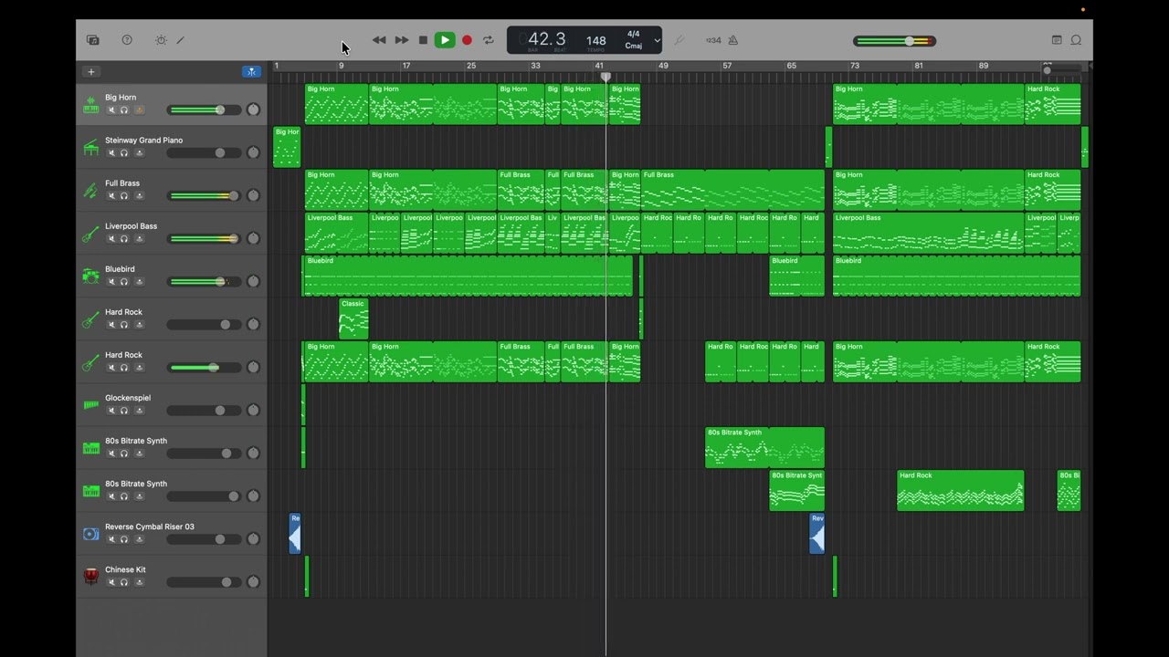Toggle record enable on Bluebird track
This screenshot has width=1169, height=657.
click(139, 281)
